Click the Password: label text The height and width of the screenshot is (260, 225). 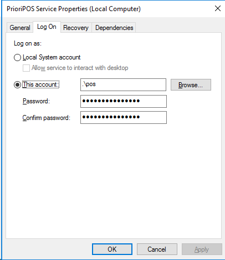(36, 101)
